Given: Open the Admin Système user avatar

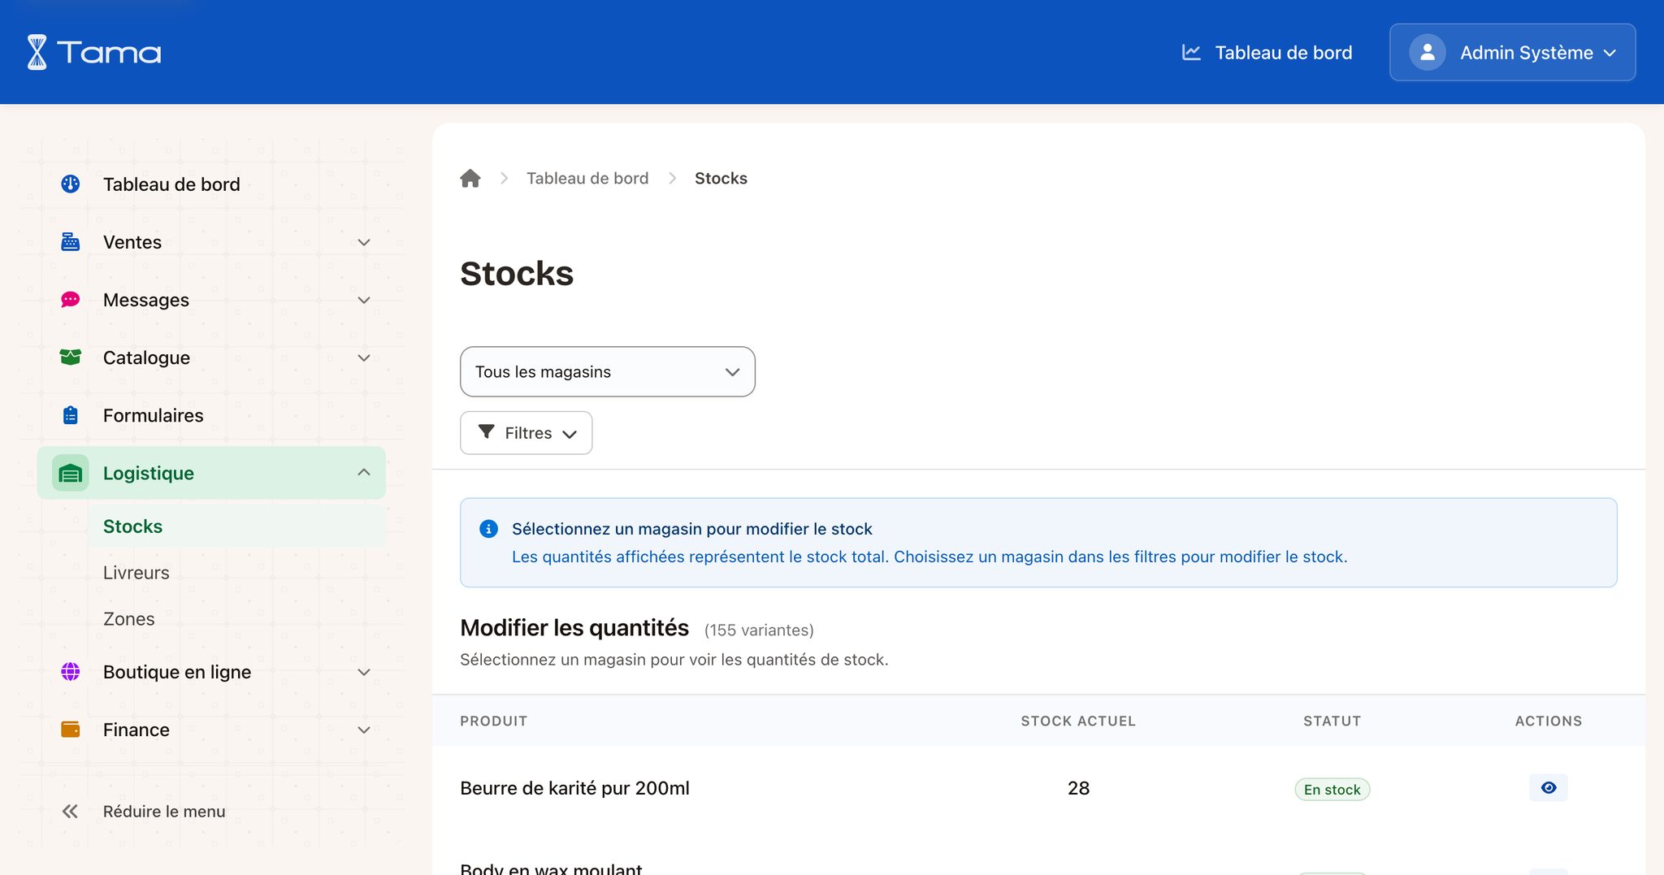Looking at the screenshot, I should [x=1427, y=52].
